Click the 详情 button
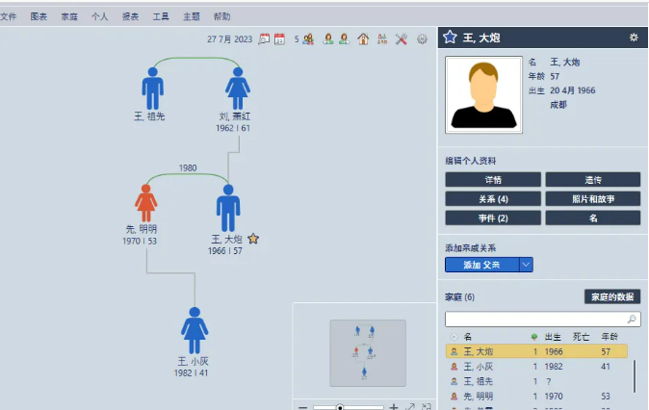This screenshot has height=410, width=649. click(x=492, y=180)
